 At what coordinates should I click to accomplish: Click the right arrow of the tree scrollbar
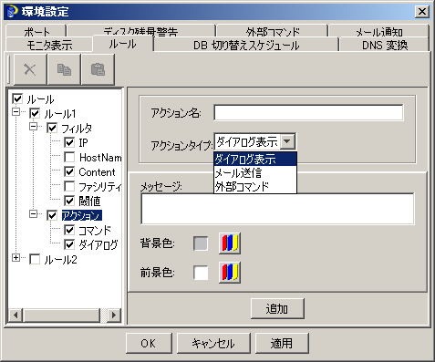coord(114,315)
